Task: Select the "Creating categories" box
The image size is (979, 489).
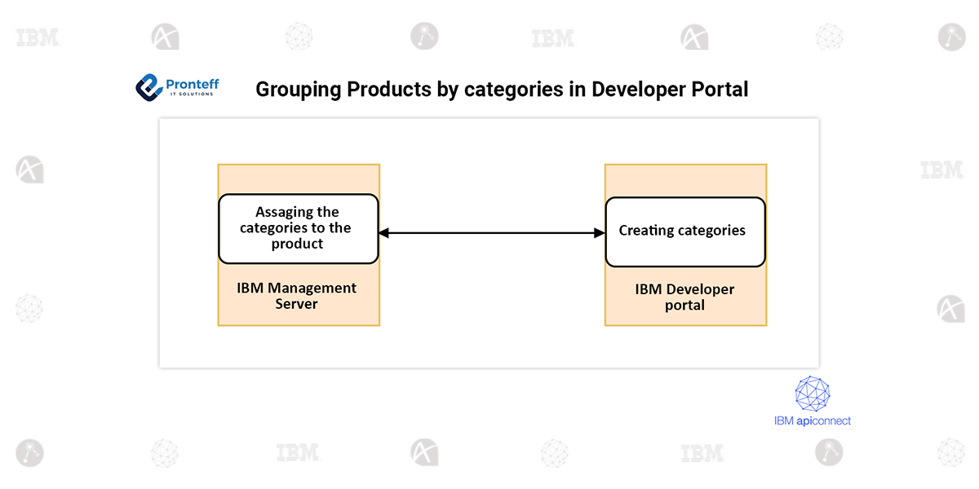Action: pyautogui.click(x=685, y=231)
